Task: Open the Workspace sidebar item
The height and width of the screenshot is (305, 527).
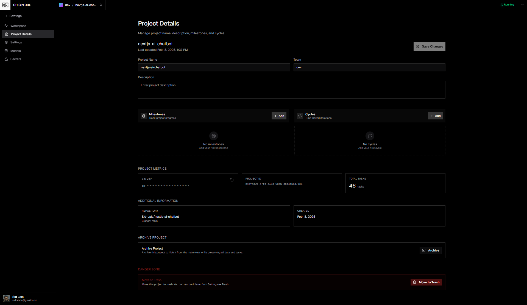Action: click(x=18, y=26)
